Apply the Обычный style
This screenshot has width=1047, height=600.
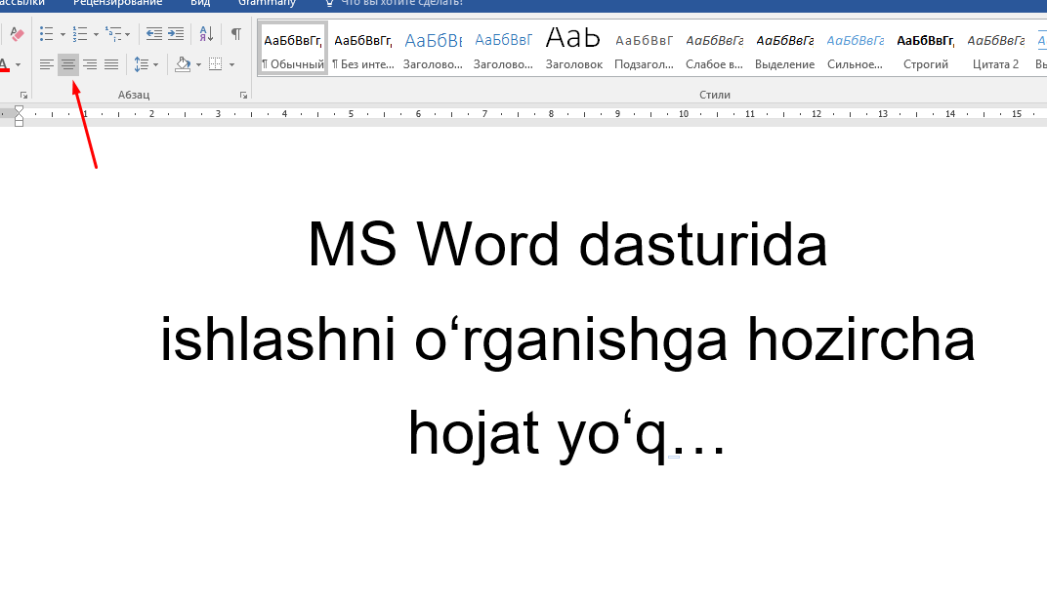click(292, 50)
